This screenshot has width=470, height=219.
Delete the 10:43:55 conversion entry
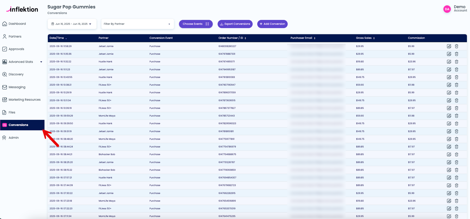click(x=456, y=77)
